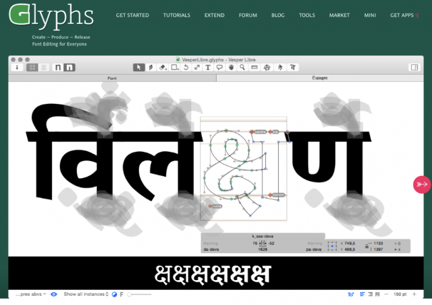Select the Primitives rectangle tool
Image resolution: width=432 pixels, height=305 pixels.
[174, 68]
